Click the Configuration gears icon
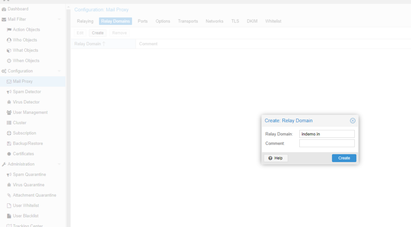 (x=4, y=71)
